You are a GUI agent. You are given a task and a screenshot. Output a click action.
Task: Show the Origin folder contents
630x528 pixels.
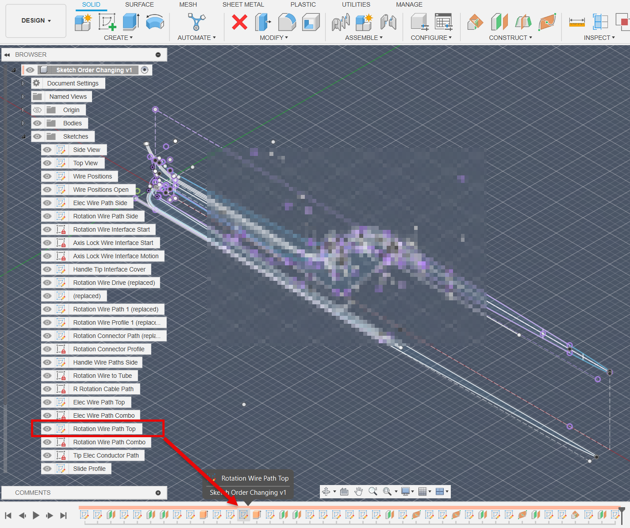coord(23,109)
